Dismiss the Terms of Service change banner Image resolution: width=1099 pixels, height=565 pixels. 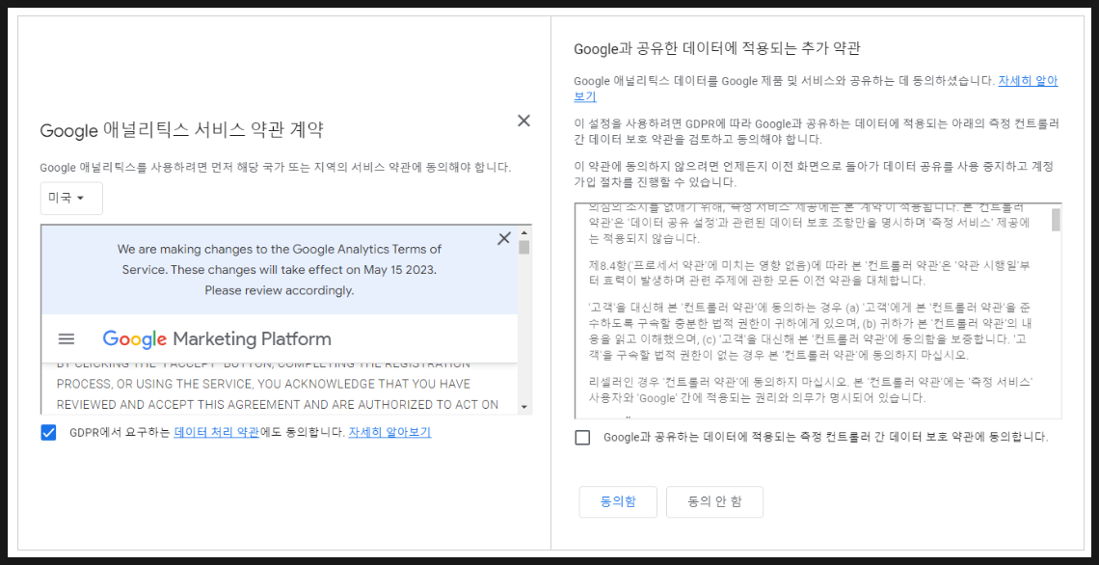(x=503, y=238)
